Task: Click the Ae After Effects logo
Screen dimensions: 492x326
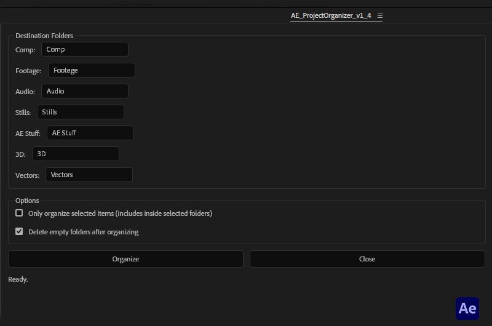Action: click(467, 308)
